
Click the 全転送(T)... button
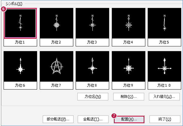[93, 119]
